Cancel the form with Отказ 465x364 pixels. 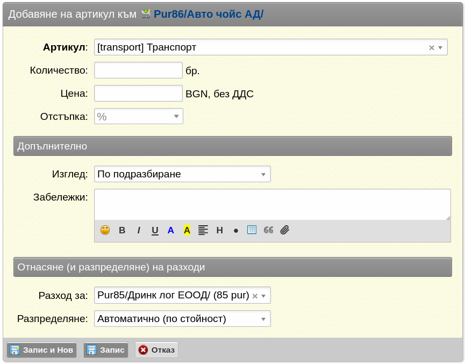(156, 350)
